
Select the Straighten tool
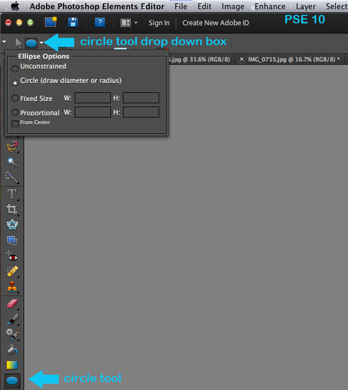[x=12, y=240]
